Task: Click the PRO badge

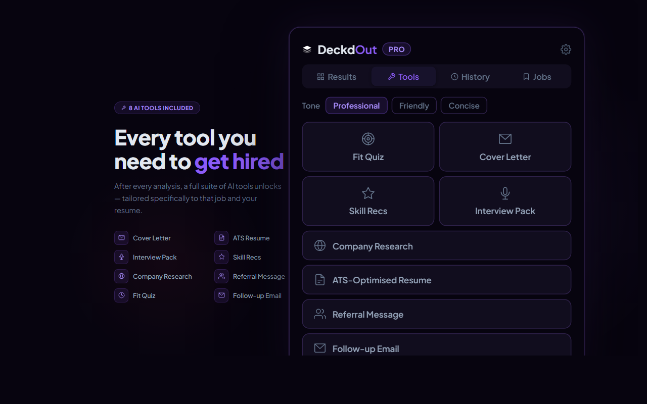Action: pyautogui.click(x=396, y=49)
